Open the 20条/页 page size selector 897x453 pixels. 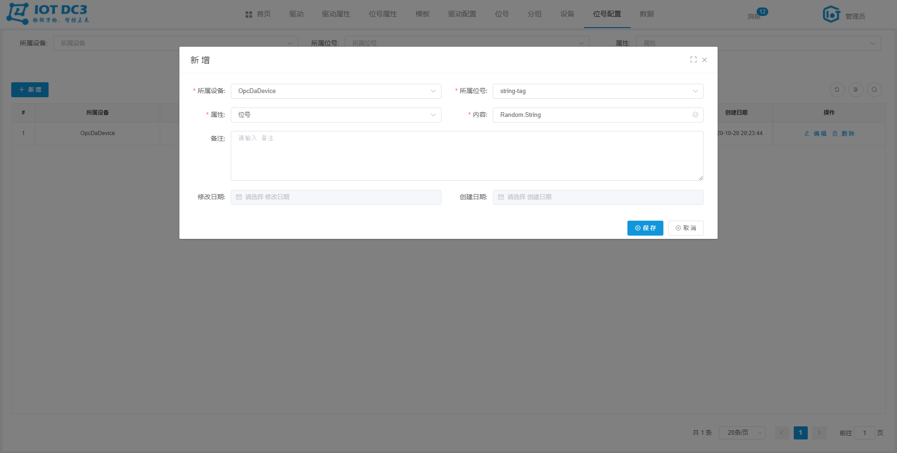click(x=742, y=433)
